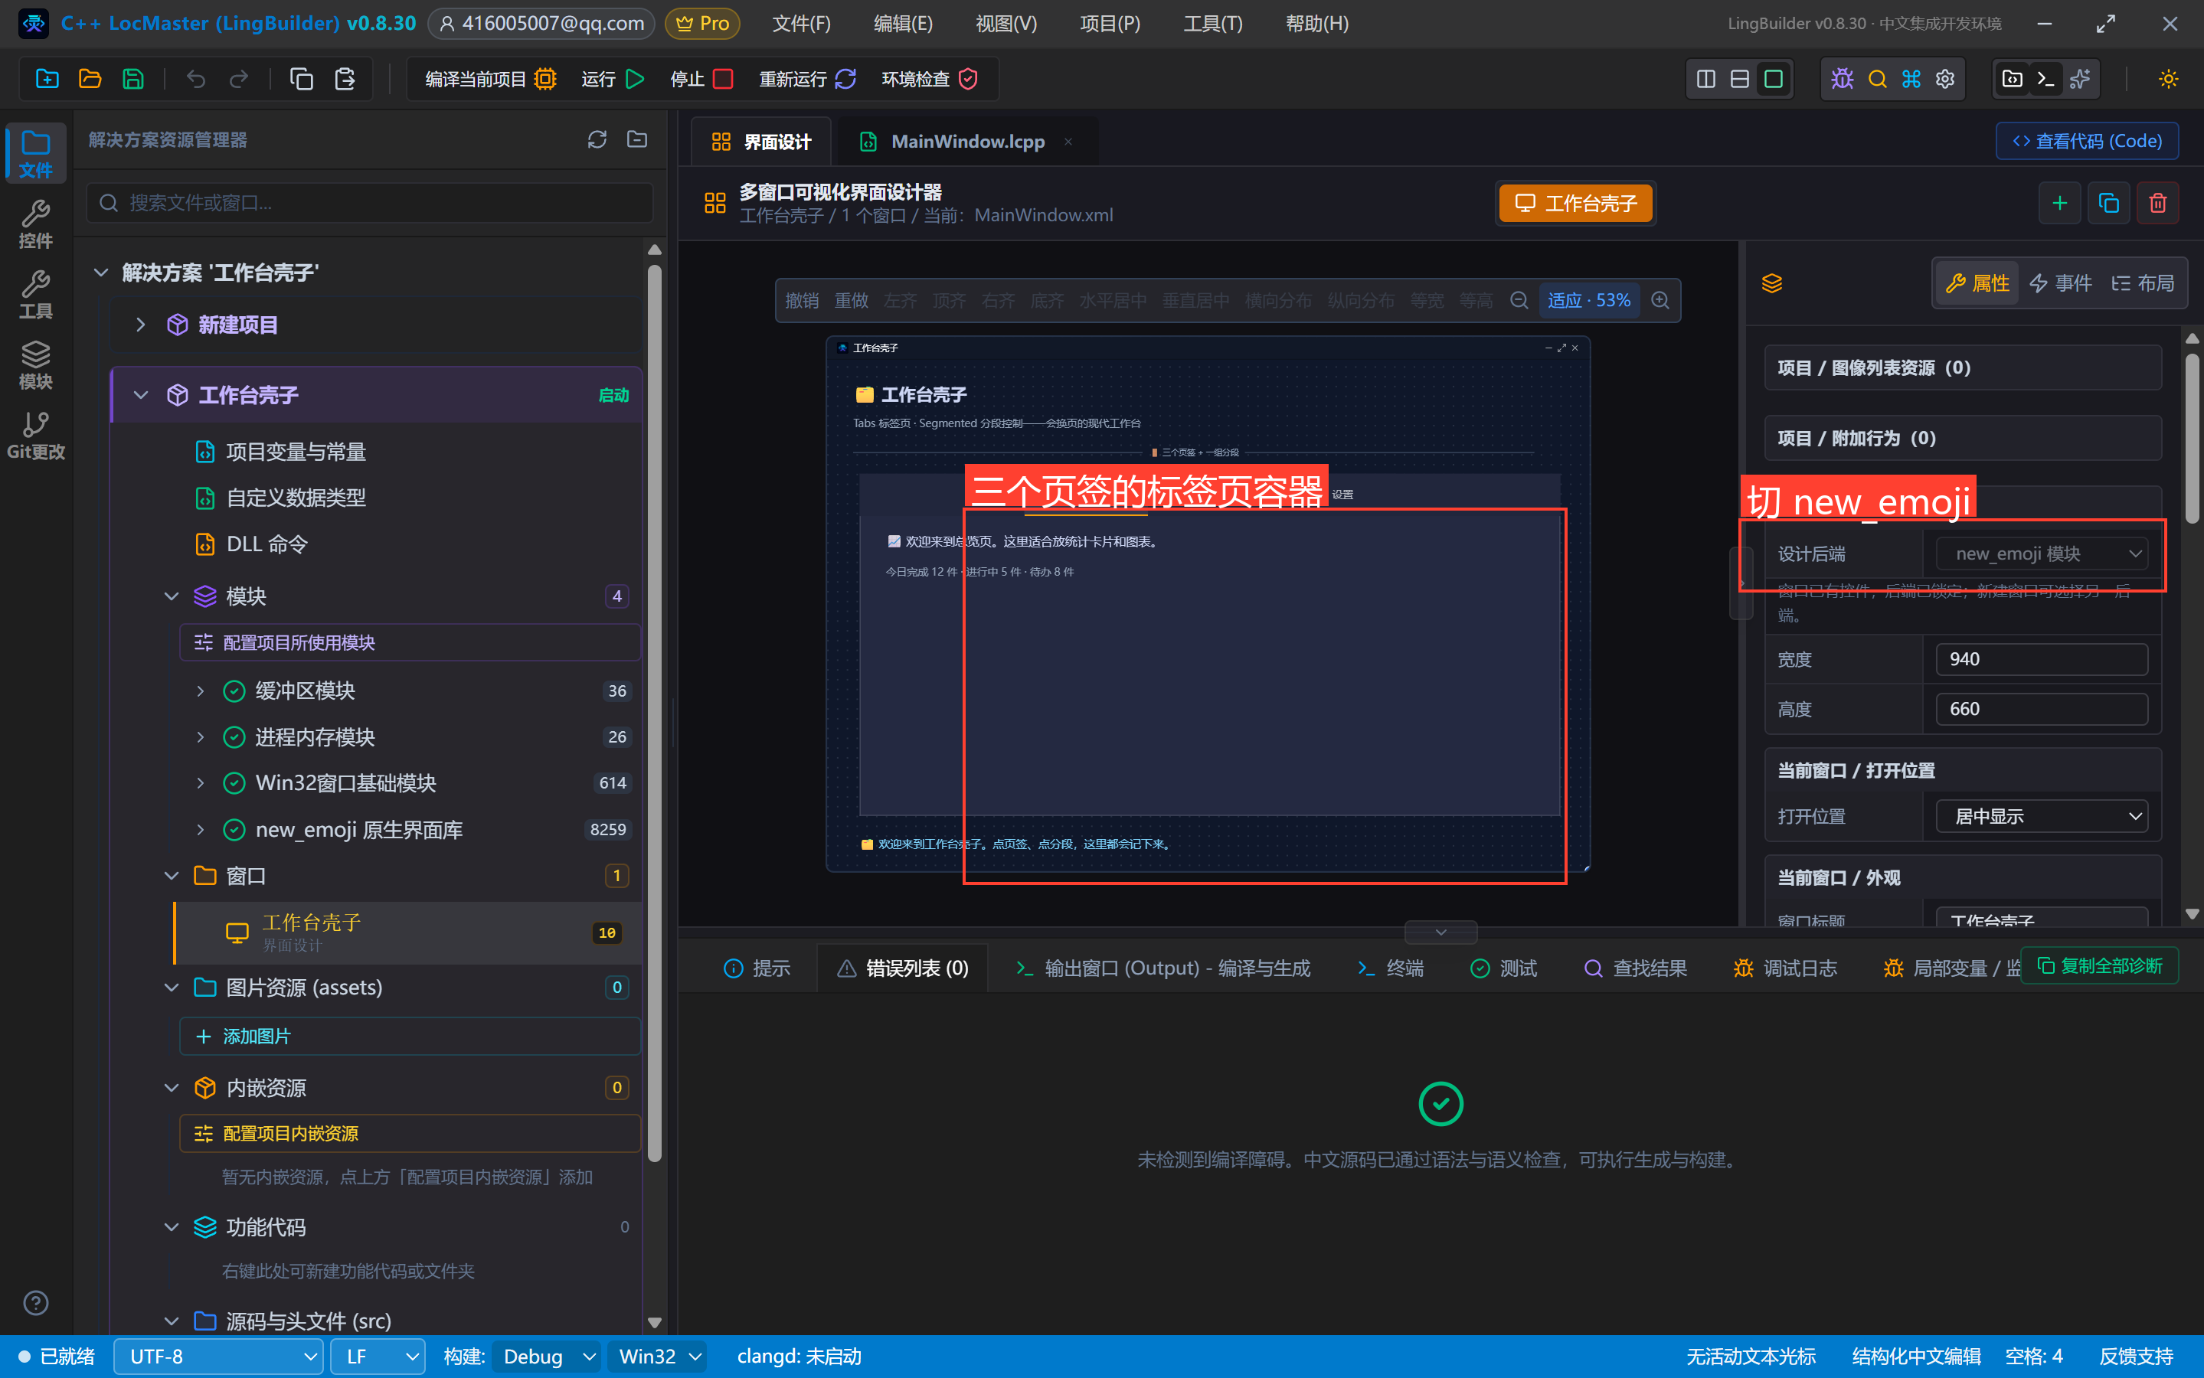Expand the 缓冲区模块 tree item
This screenshot has height=1378, width=2204.
[201, 691]
